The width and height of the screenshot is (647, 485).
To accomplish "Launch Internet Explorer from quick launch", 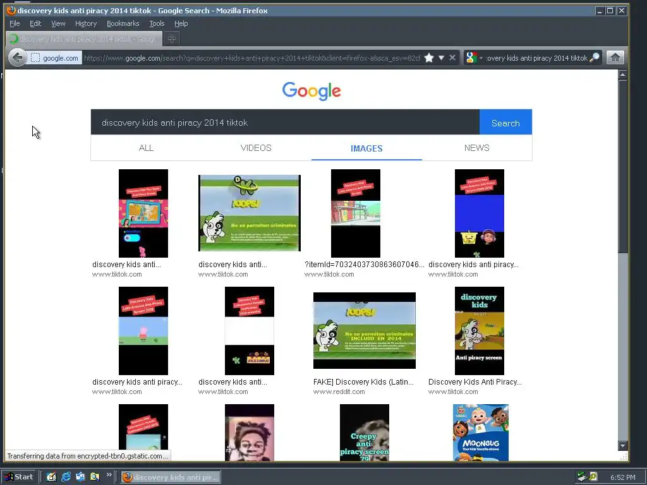I will click(x=66, y=477).
